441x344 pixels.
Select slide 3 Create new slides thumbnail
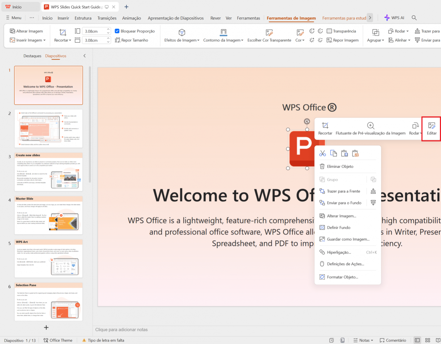(49, 172)
